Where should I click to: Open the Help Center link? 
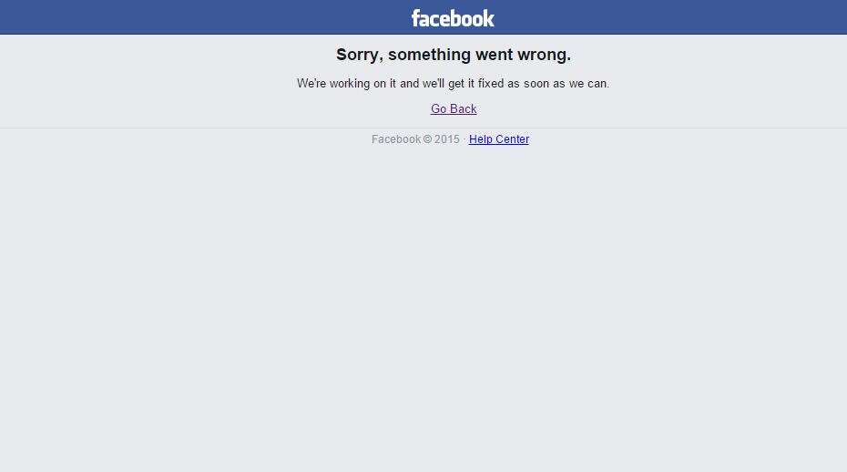[498, 139]
